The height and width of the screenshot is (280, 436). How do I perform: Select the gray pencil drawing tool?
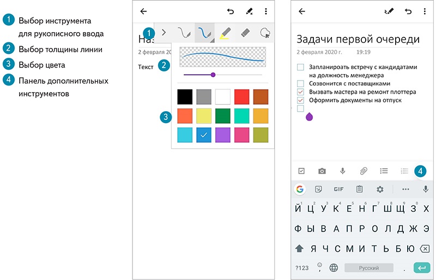pyautogui.click(x=184, y=33)
